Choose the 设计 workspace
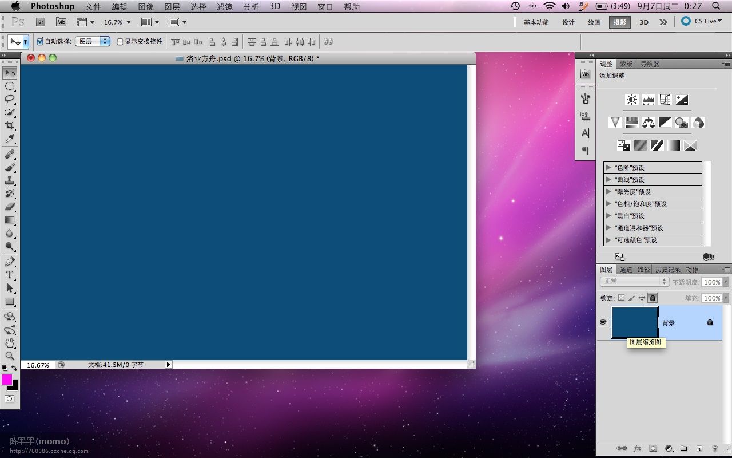Viewport: 732px width, 458px height. (x=568, y=22)
